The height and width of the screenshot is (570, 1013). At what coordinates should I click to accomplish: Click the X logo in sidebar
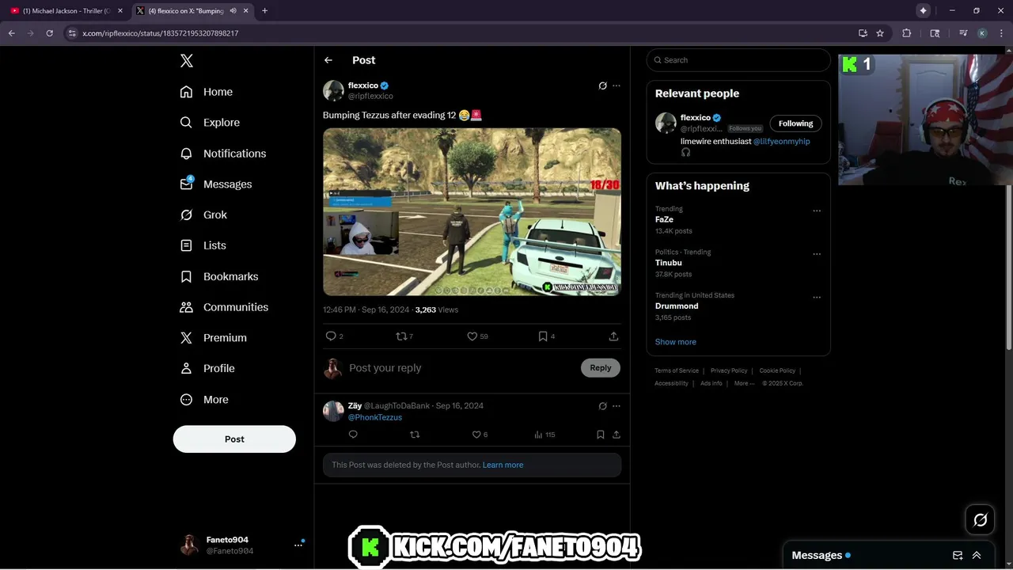pos(186,61)
